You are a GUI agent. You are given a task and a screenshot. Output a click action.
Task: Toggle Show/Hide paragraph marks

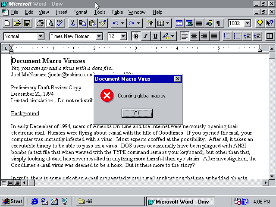point(219,23)
